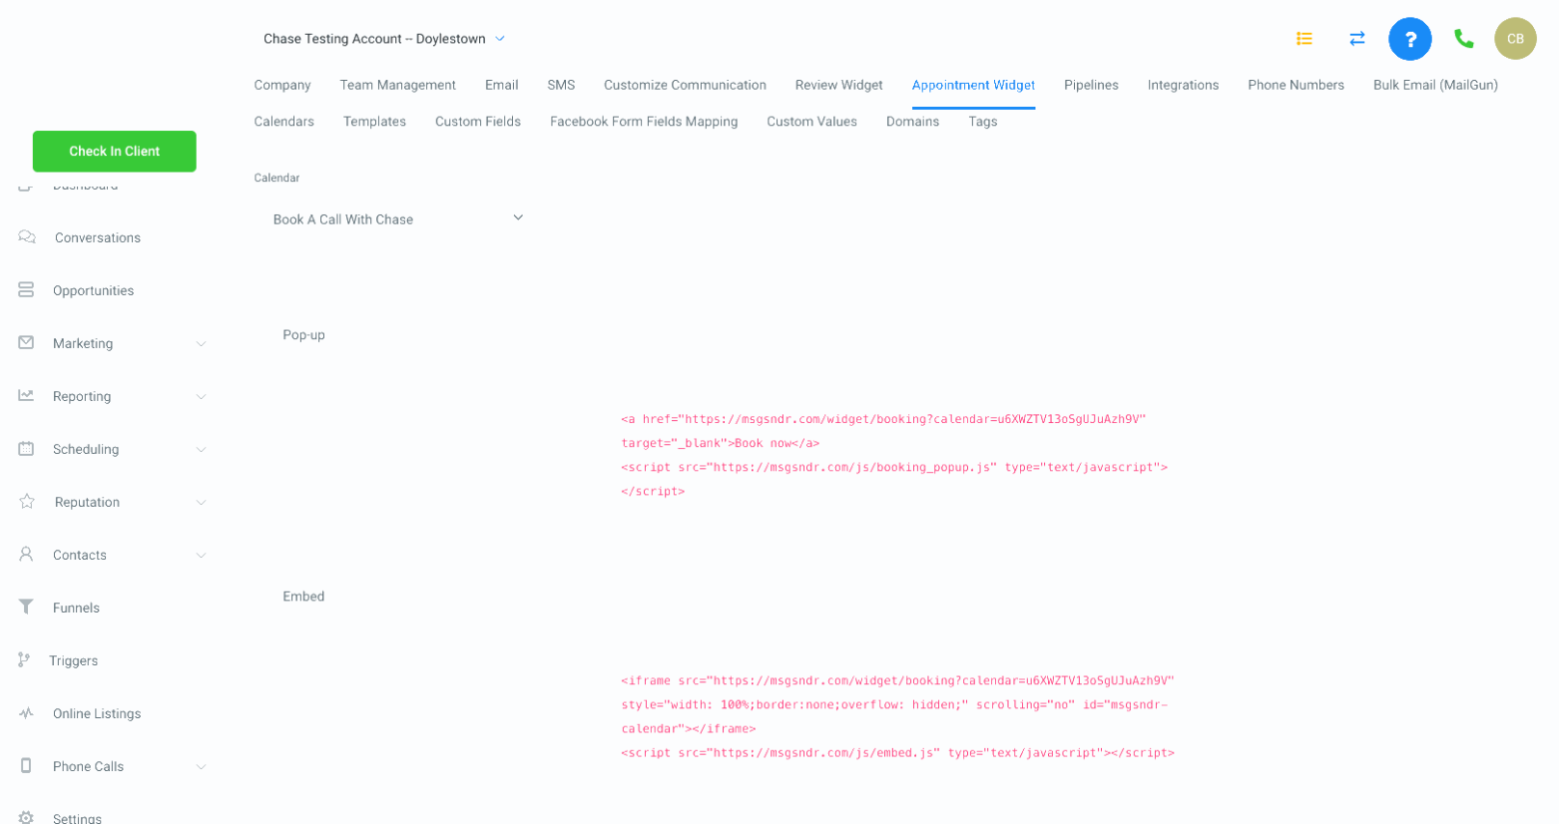Click the Funnels filter icon
This screenshot has width=1559, height=824.
26,607
